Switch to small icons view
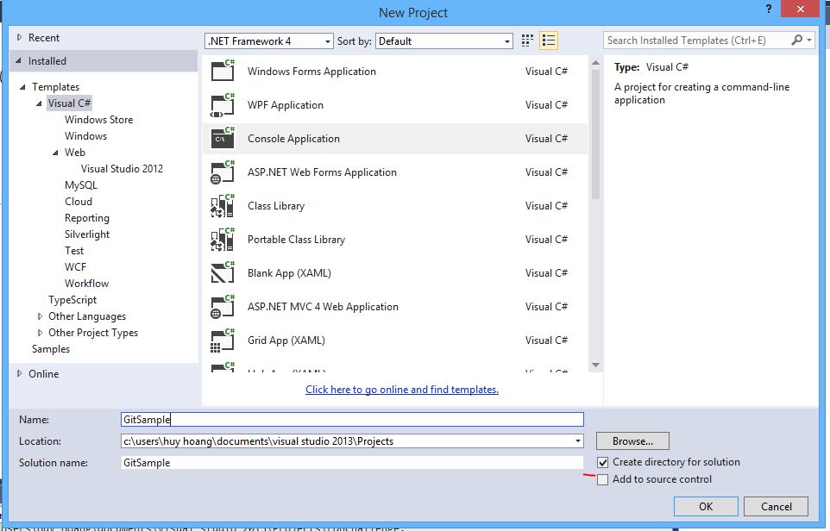Screen dimensions: 830x531 tap(528, 41)
